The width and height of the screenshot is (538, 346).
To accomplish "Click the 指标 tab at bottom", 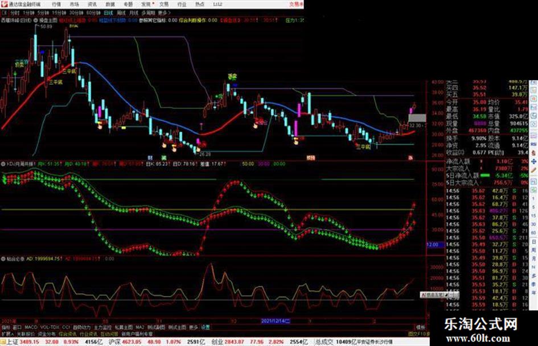I will point(6,327).
